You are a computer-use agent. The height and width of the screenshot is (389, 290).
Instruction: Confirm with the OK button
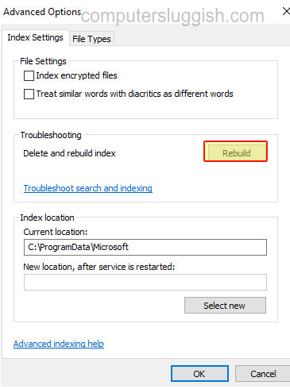(x=199, y=374)
